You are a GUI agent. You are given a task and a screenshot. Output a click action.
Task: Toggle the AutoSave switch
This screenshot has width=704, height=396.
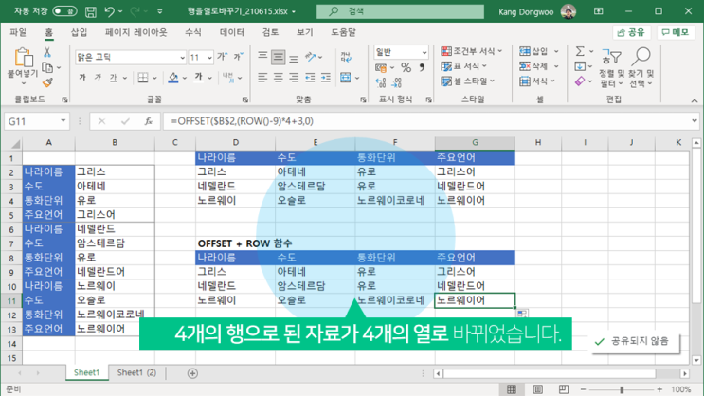[64, 11]
